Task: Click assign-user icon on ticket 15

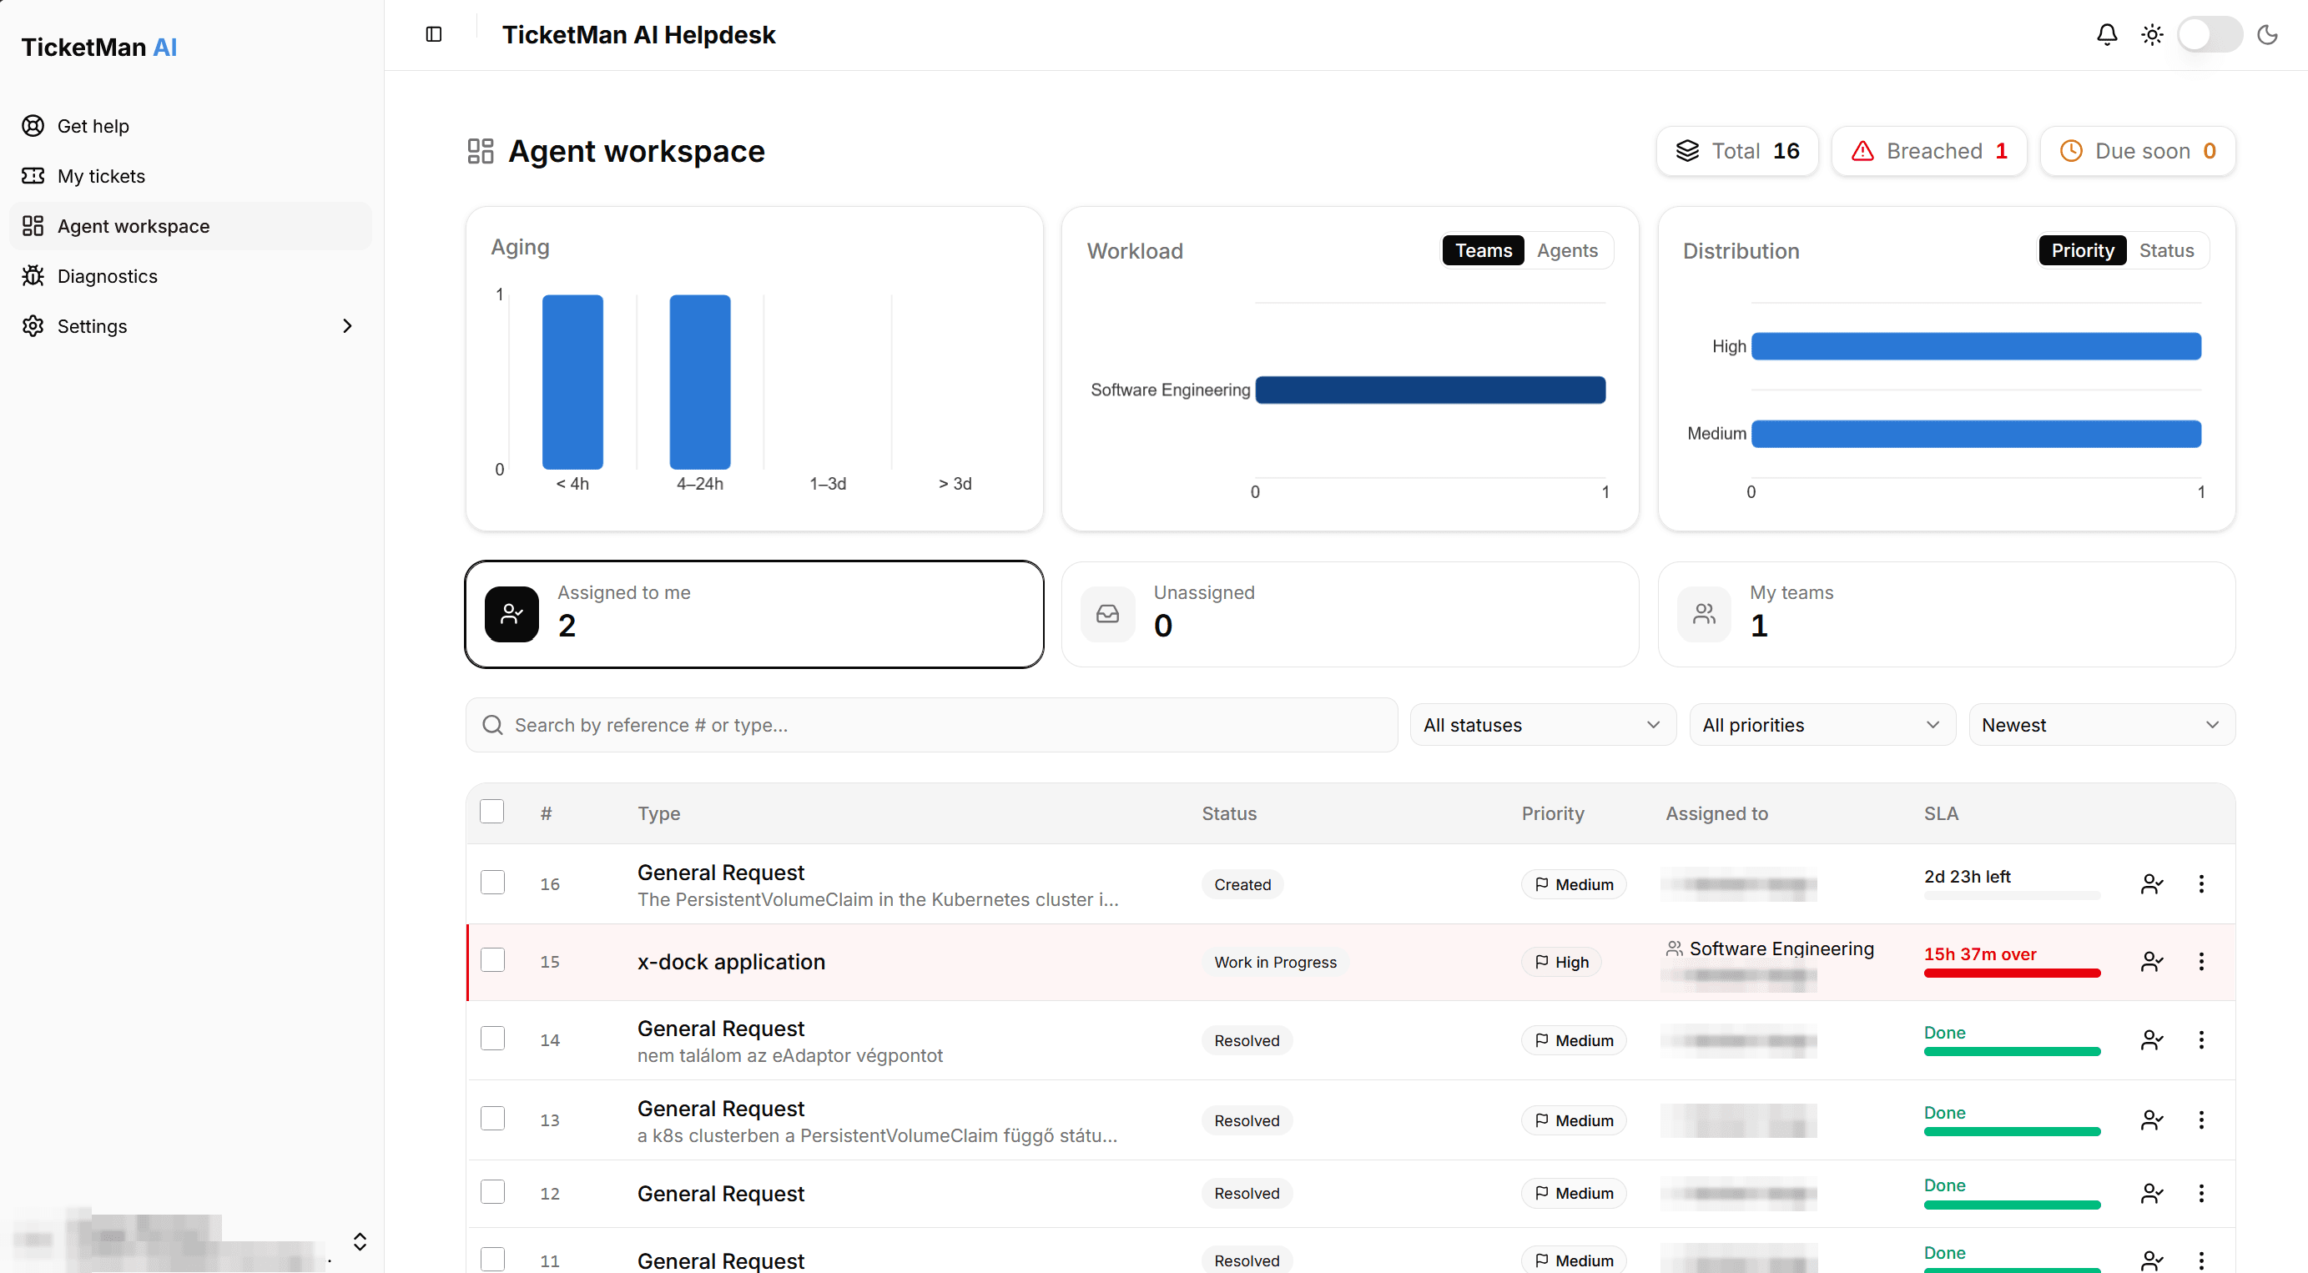Action: [2151, 961]
